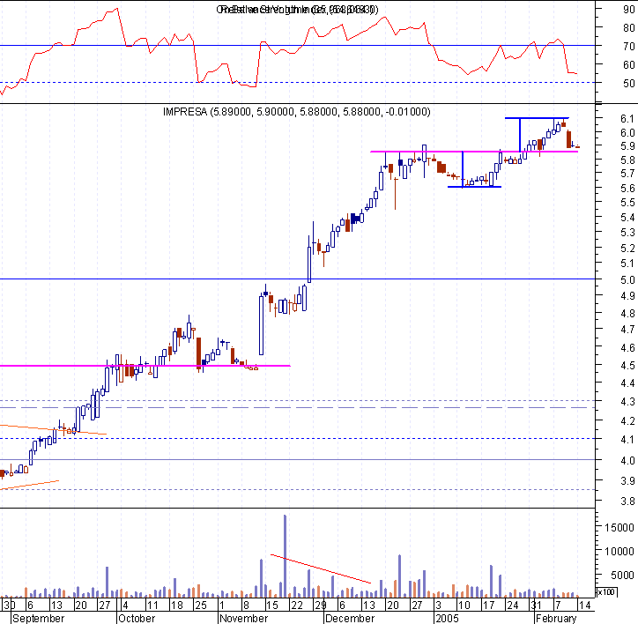Select the solid blue RSI 70 level line
The image size is (638, 624).
[x=298, y=45]
